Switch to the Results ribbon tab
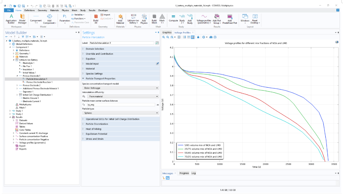Screen dimensions: 343x195 coord(92,10)
